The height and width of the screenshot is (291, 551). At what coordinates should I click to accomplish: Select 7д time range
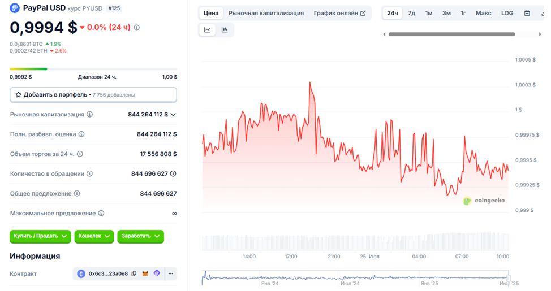(411, 14)
